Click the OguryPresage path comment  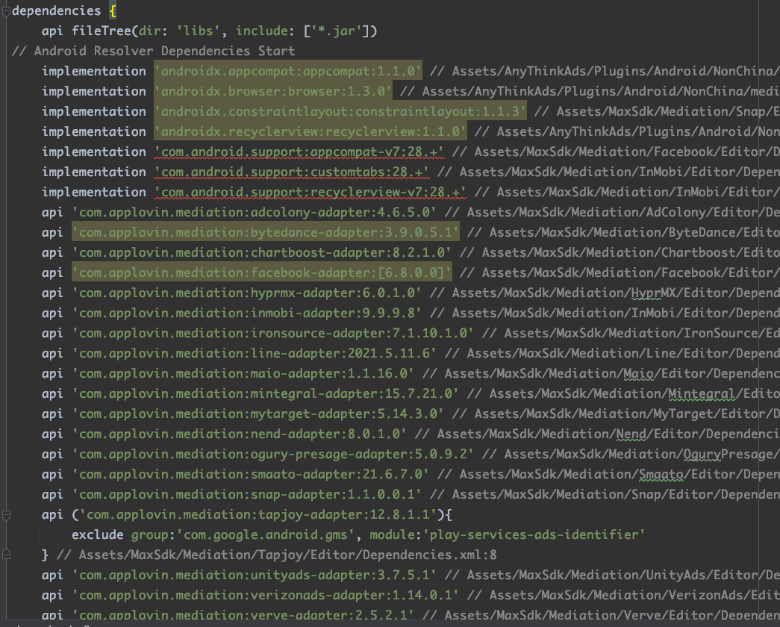(x=631, y=455)
